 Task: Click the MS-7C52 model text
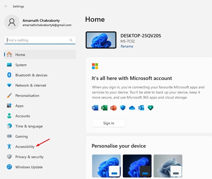pyautogui.click(x=128, y=41)
